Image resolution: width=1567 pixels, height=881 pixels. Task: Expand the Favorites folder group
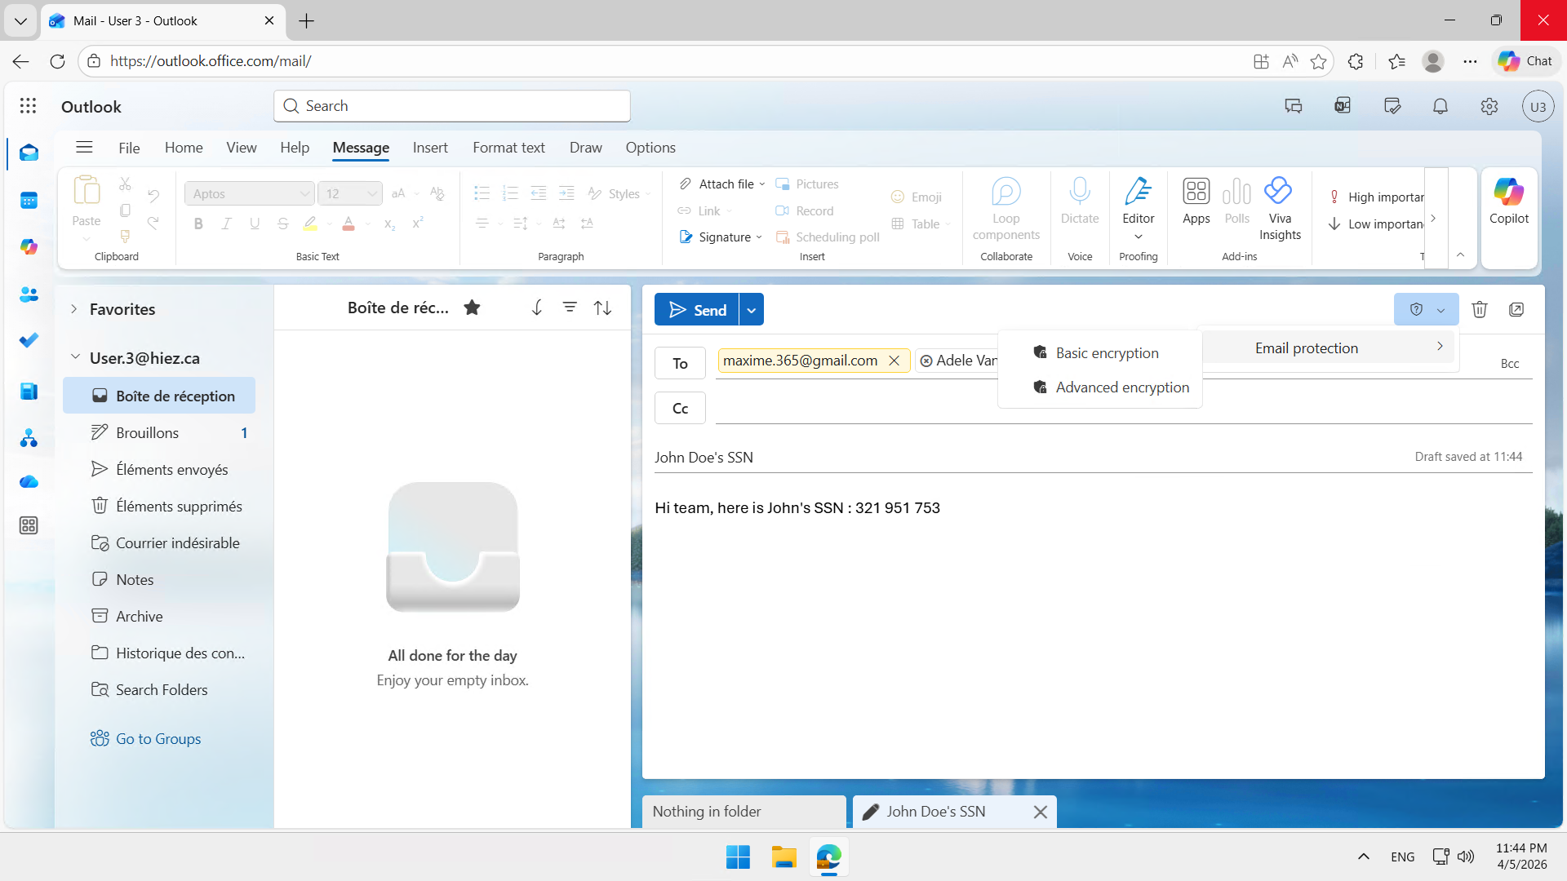pyautogui.click(x=74, y=309)
